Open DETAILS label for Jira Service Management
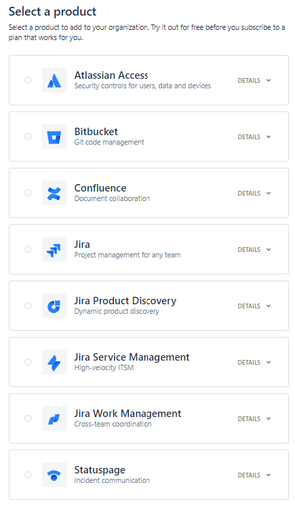The width and height of the screenshot is (295, 506). point(249,363)
